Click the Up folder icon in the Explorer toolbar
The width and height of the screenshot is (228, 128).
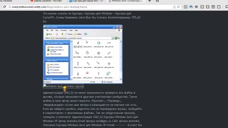pyautogui.click(x=62, y=34)
